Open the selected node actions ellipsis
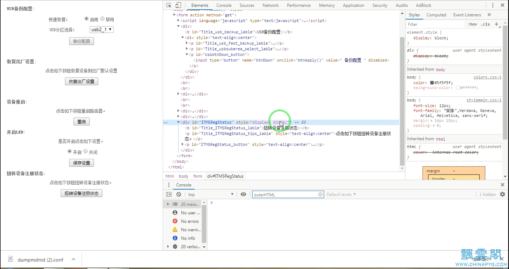The width and height of the screenshot is (509, 269). (x=166, y=123)
